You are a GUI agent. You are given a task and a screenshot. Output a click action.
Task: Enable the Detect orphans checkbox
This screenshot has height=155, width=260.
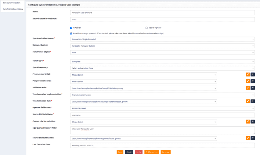coord(147,28)
